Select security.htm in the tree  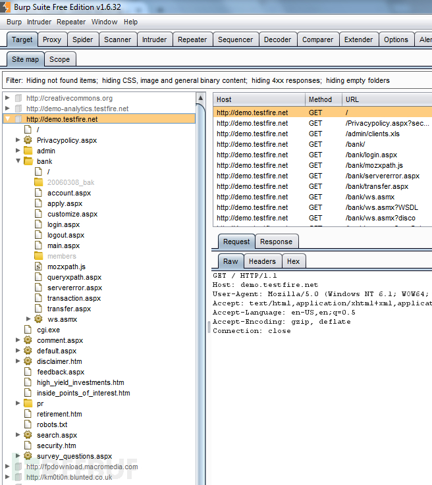[x=57, y=446]
